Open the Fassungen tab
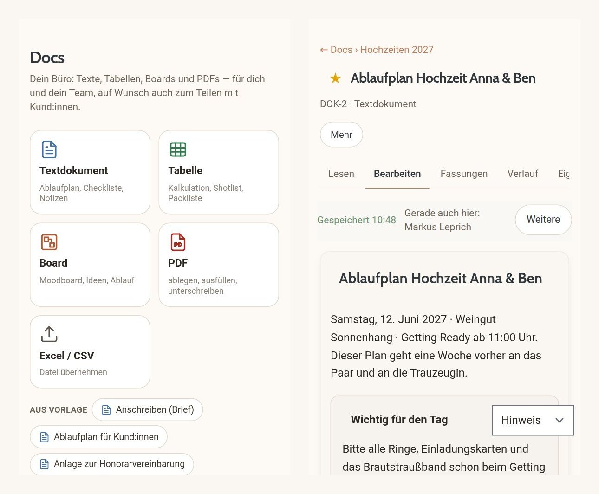The width and height of the screenshot is (599, 494). pos(464,174)
